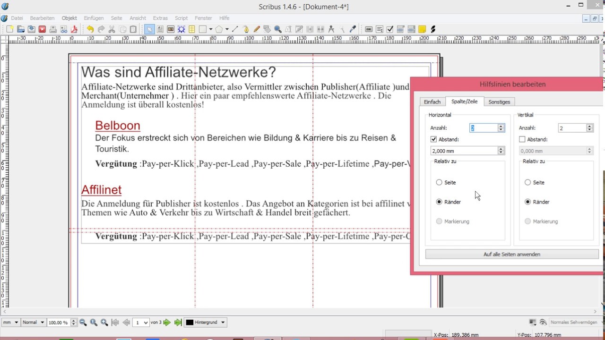Insert a table tool
The width and height of the screenshot is (605, 340).
tap(192, 29)
